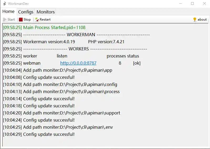Viewport: 210px width, 149px height.
Task: Open the http://0.0.0.0:8787 listen link
Action: pos(78,63)
